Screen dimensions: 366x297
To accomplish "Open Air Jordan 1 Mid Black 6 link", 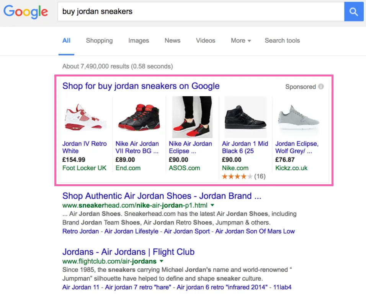I will point(245,147).
